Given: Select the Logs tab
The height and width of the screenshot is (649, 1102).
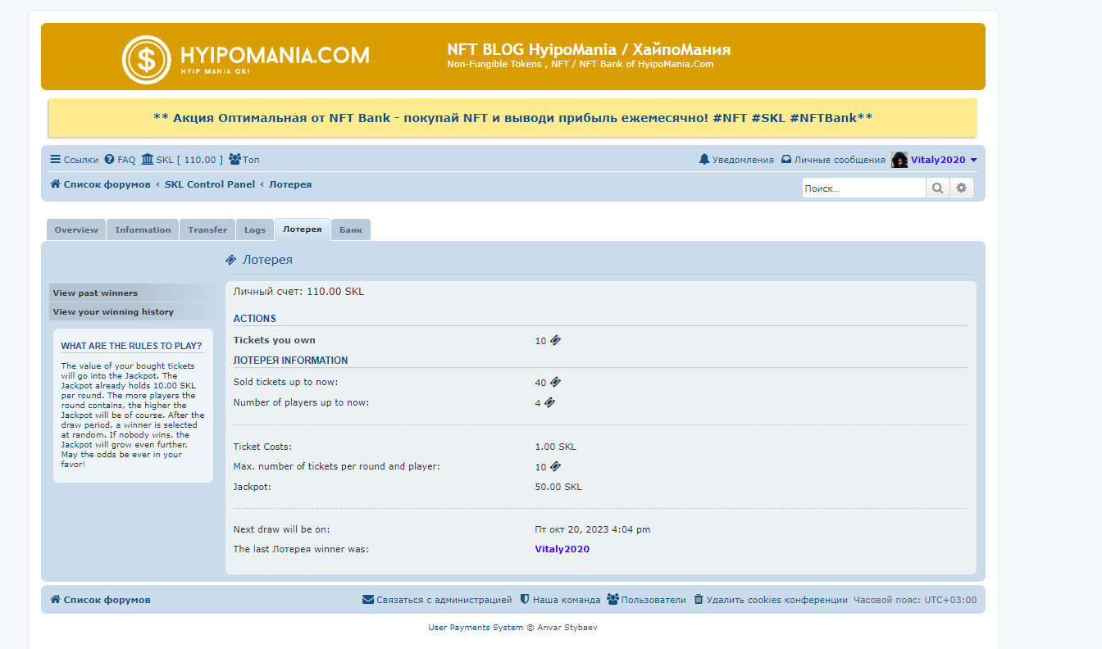Looking at the screenshot, I should pyautogui.click(x=255, y=230).
